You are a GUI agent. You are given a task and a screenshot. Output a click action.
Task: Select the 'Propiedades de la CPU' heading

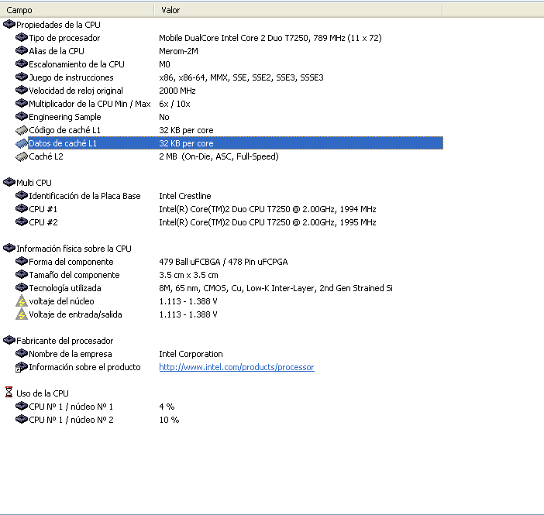tap(58, 25)
